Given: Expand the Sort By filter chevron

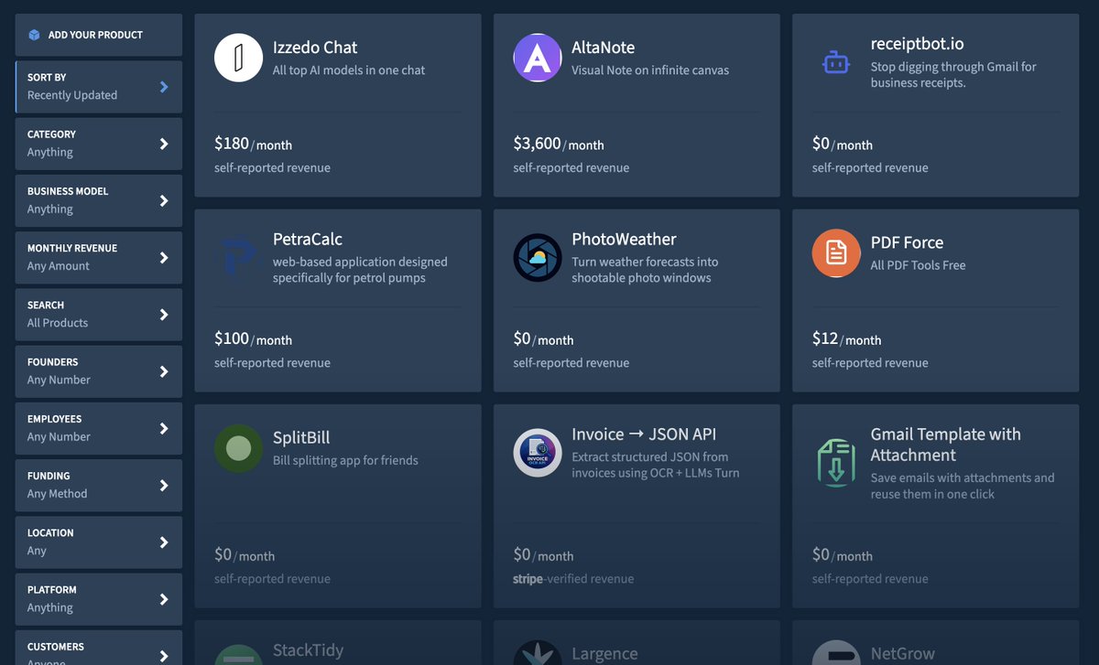Looking at the screenshot, I should tap(164, 87).
